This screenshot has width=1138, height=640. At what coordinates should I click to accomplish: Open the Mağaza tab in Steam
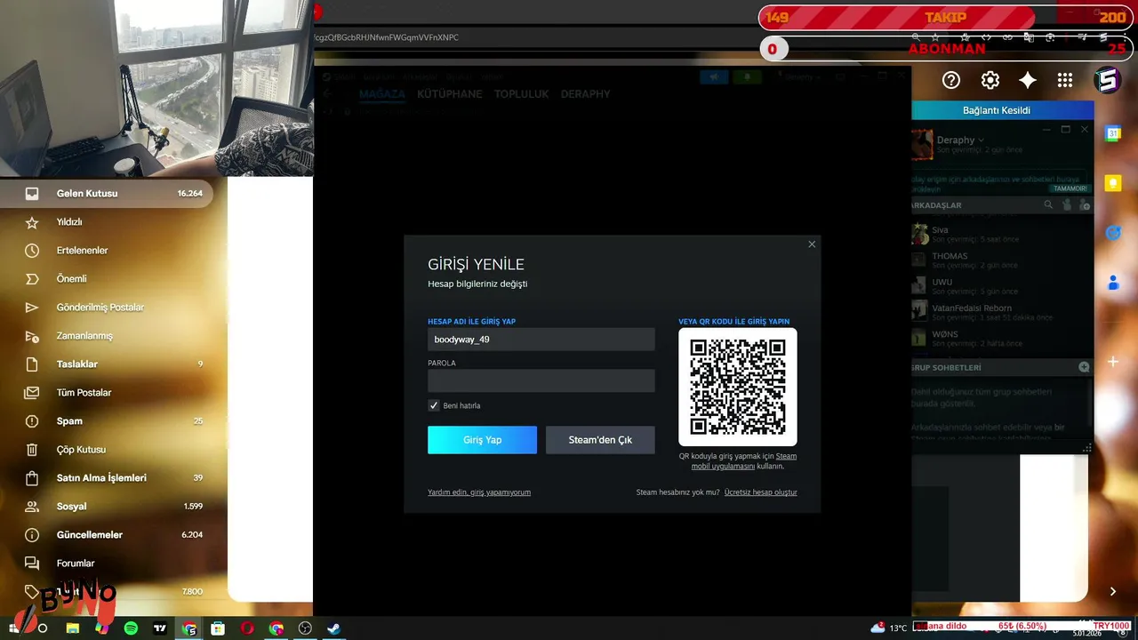pyautogui.click(x=382, y=94)
